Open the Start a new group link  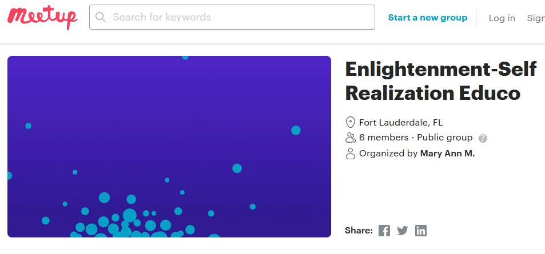click(427, 18)
